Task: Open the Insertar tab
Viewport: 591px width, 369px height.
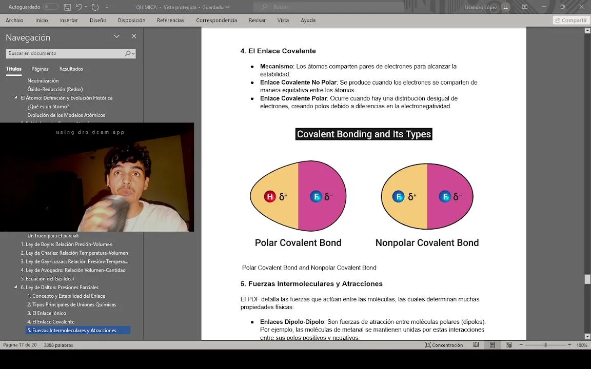Action: click(69, 20)
